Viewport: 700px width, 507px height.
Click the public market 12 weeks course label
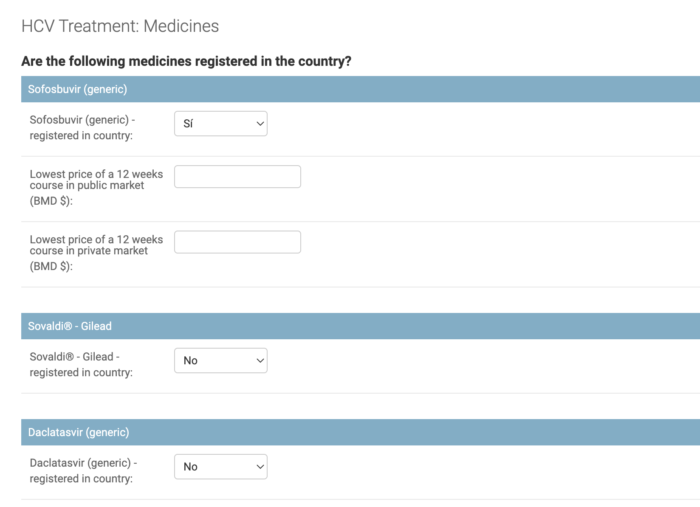point(96,187)
